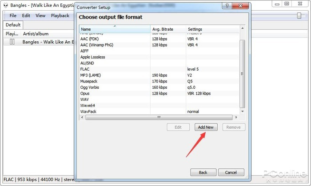The image size is (311, 186).
Task: Select the FLAC format row
Action: point(159,69)
